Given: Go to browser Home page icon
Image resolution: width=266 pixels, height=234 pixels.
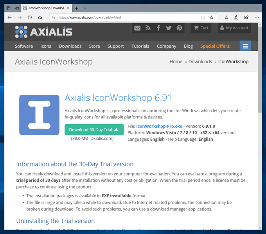Looking at the screenshot, I should pyautogui.click(x=40, y=18).
